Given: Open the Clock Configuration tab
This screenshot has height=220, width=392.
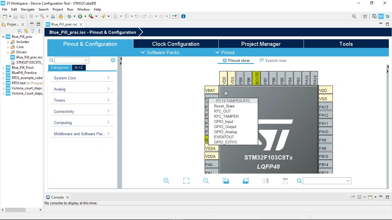Looking at the screenshot, I should [x=176, y=44].
